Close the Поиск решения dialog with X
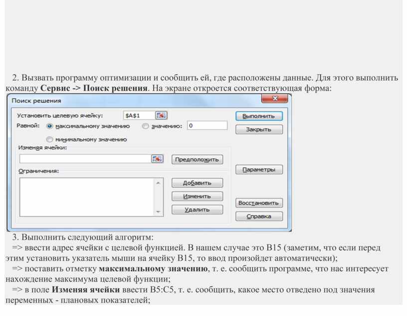This screenshot has width=407, height=316. coord(275,100)
